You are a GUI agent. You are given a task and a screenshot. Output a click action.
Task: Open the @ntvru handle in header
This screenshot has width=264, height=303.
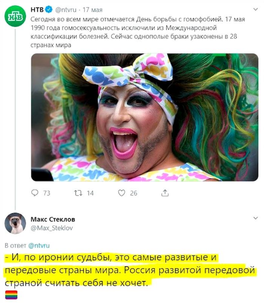pyautogui.click(x=66, y=10)
